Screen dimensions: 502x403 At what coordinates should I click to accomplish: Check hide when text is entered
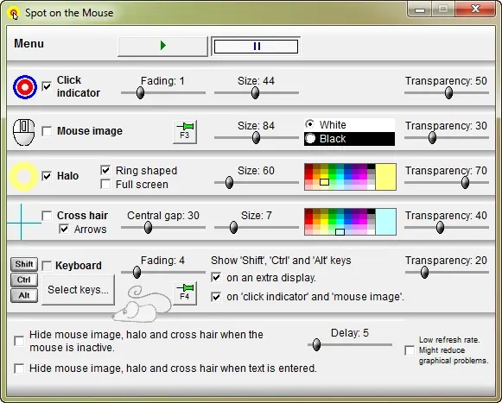point(19,368)
